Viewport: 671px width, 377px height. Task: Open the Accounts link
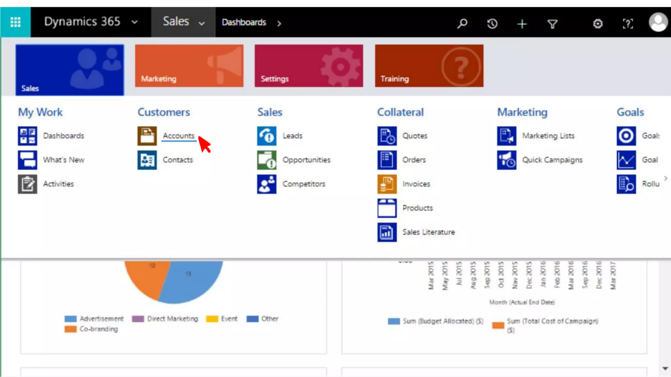coord(179,135)
